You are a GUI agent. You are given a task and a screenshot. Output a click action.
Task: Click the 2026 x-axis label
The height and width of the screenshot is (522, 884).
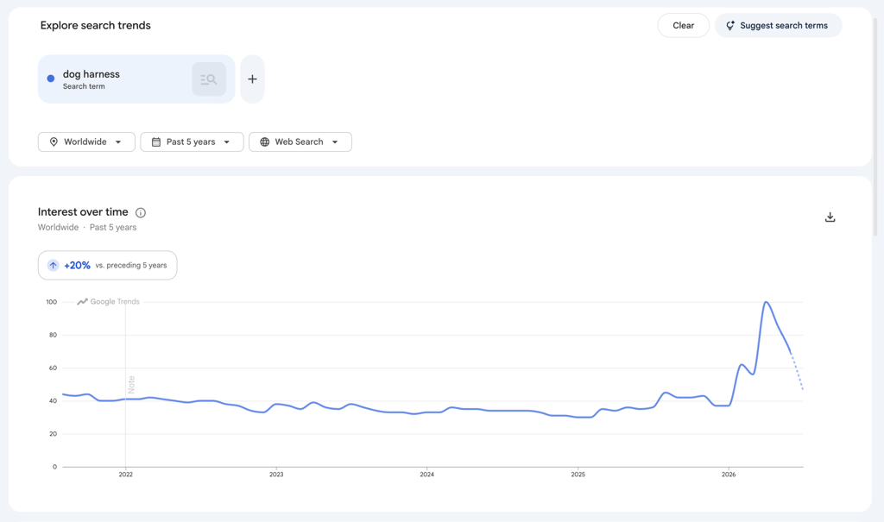tap(729, 475)
